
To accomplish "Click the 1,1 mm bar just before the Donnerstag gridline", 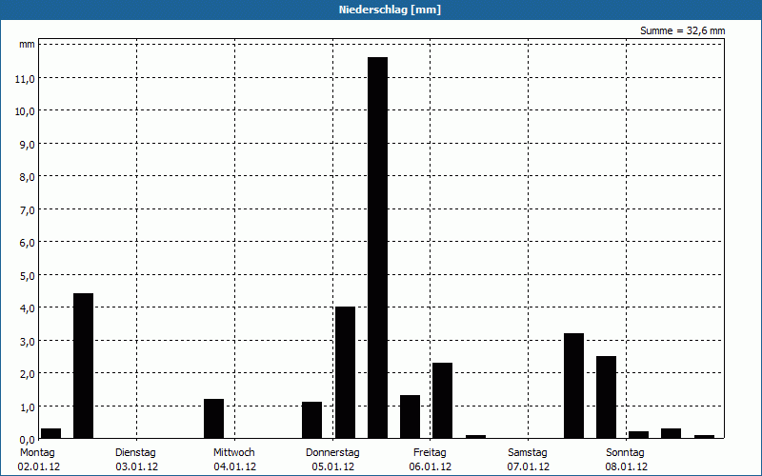I will tap(312, 420).
